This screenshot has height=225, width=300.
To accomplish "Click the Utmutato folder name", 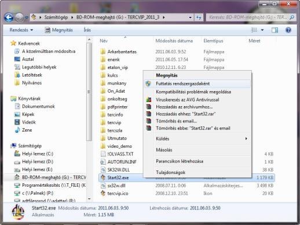I will pyautogui.click(x=117, y=138).
